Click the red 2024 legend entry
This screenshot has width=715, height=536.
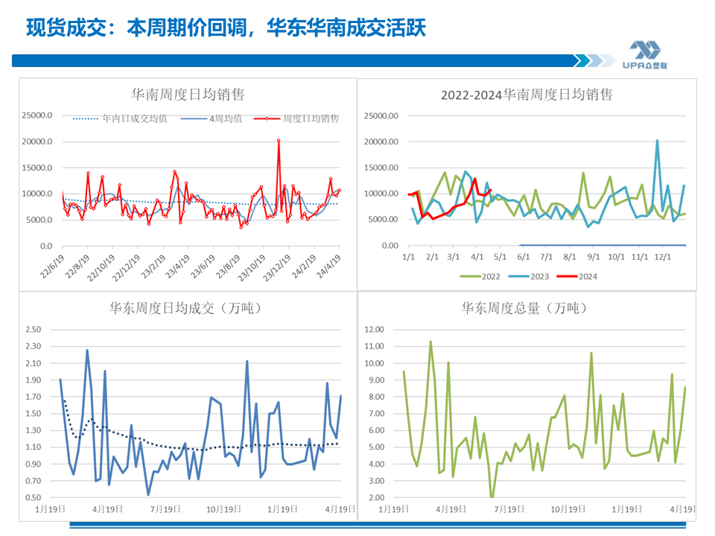[577, 277]
